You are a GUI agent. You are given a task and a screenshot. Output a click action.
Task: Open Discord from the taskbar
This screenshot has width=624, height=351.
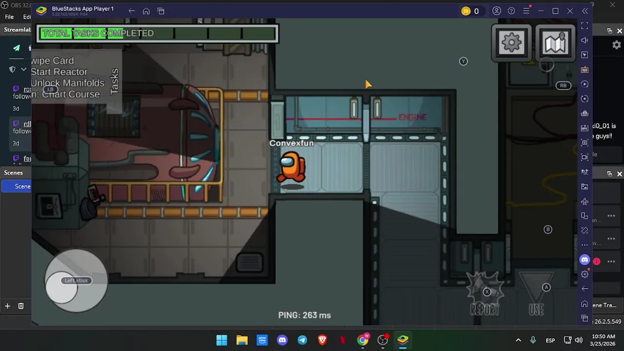point(282,340)
